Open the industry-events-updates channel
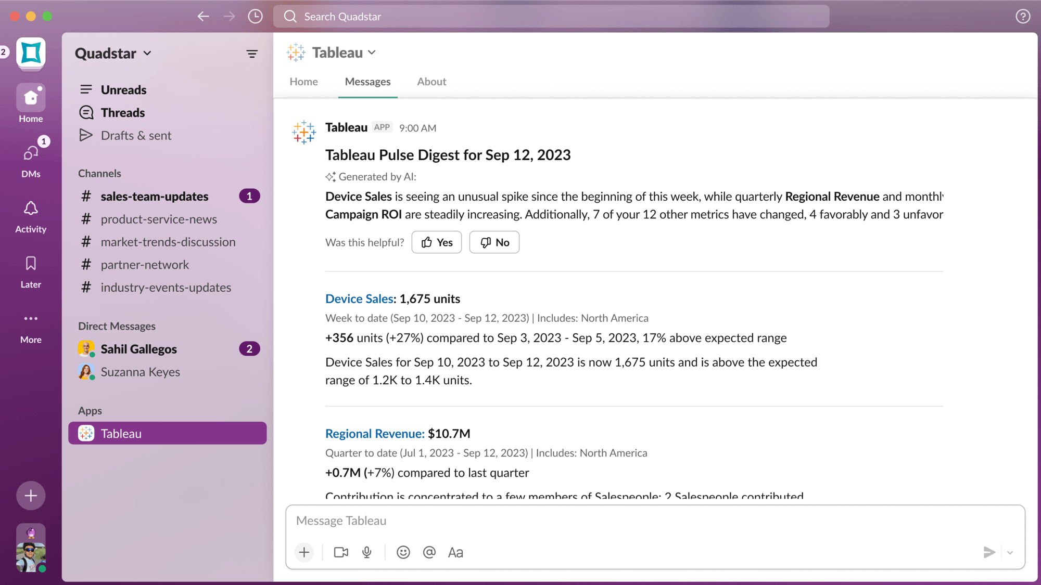This screenshot has height=585, width=1041. [167, 288]
